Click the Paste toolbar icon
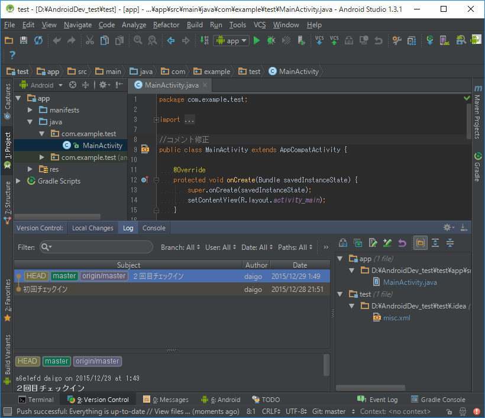485x418 pixels. point(119,41)
